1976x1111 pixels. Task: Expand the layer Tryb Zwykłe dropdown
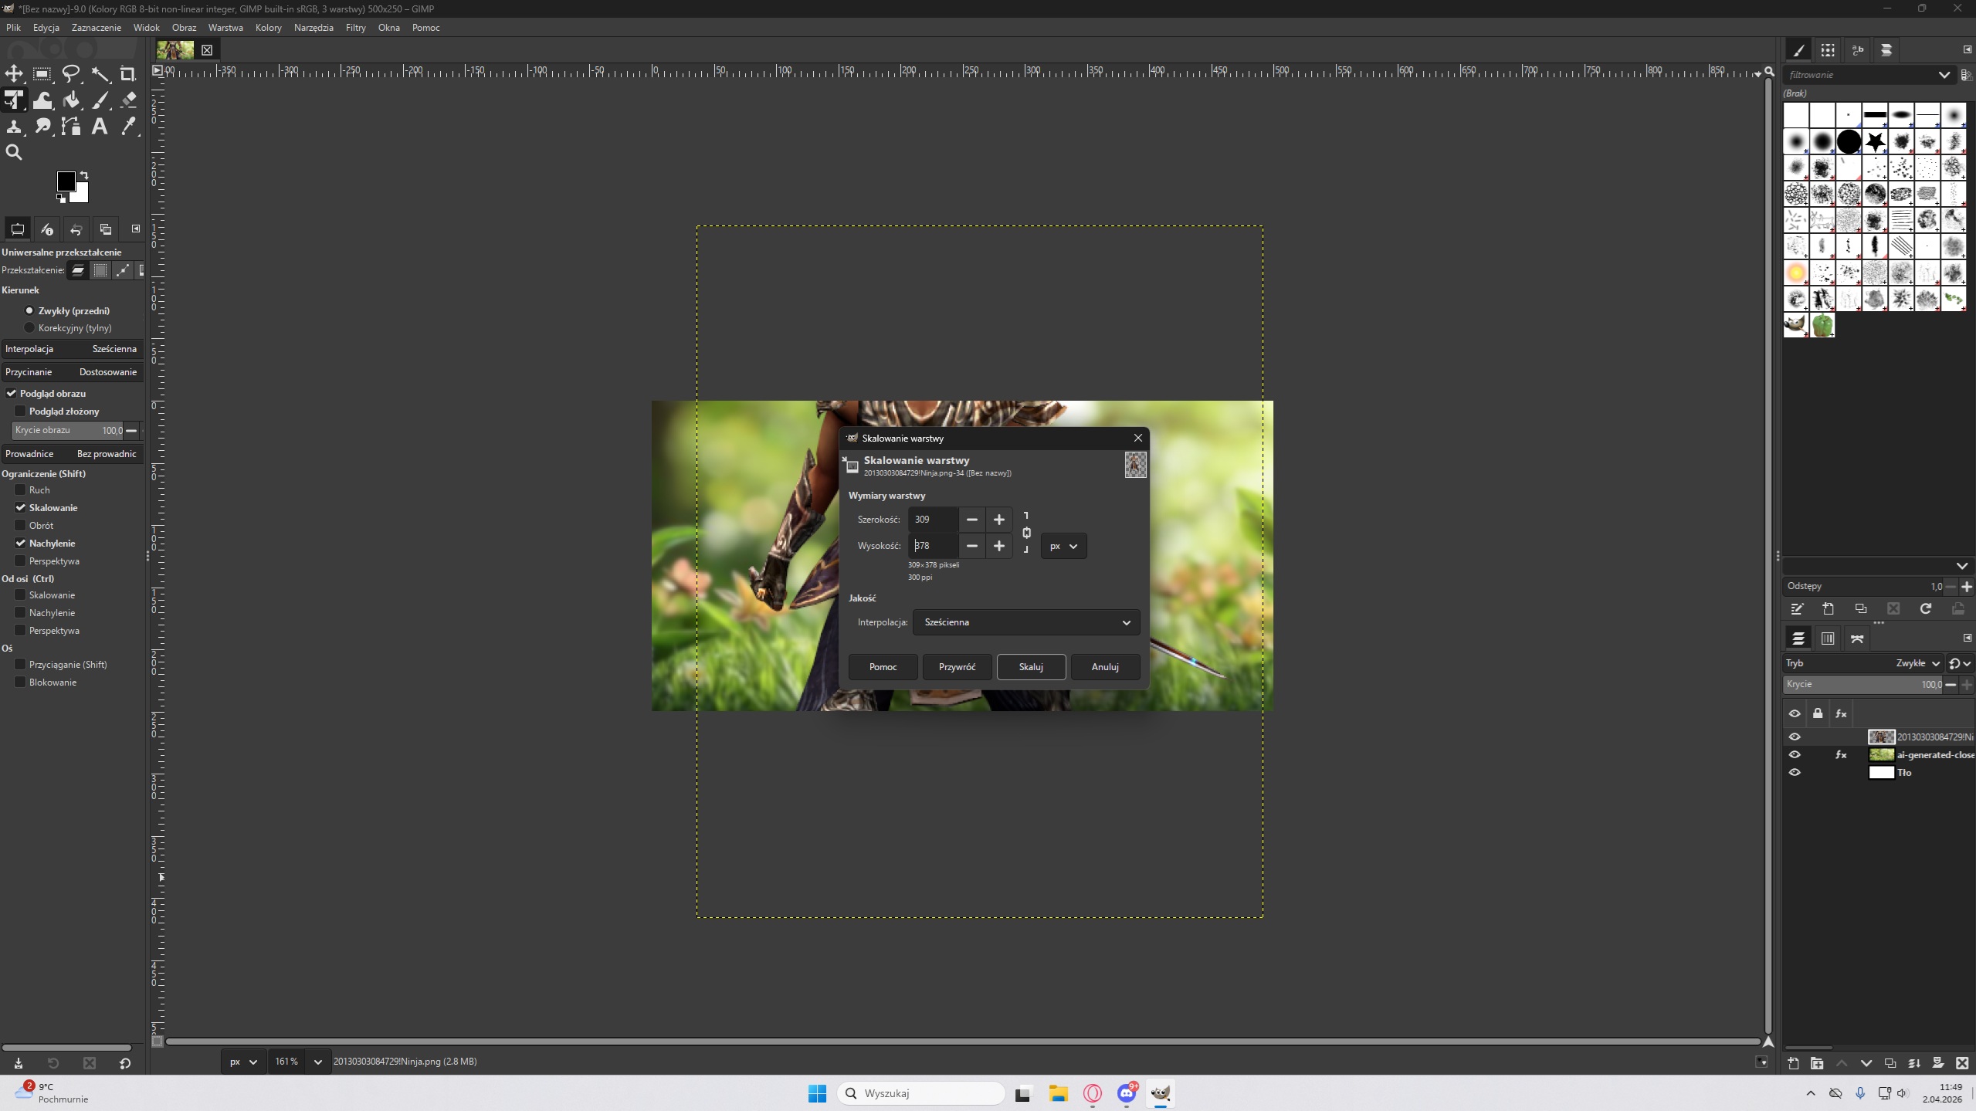pyautogui.click(x=1917, y=663)
